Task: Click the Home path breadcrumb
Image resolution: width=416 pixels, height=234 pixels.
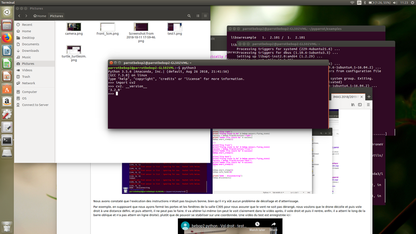Action: coord(40,16)
